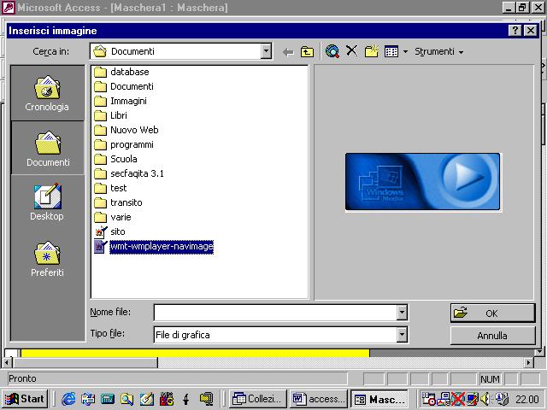Select the sito image file

(110, 231)
